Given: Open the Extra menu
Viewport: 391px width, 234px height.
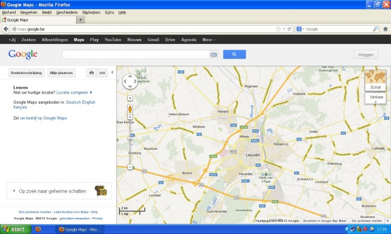Looking at the screenshot, I should click(109, 12).
